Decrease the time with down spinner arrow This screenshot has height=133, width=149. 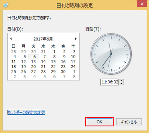[x=121, y=83]
